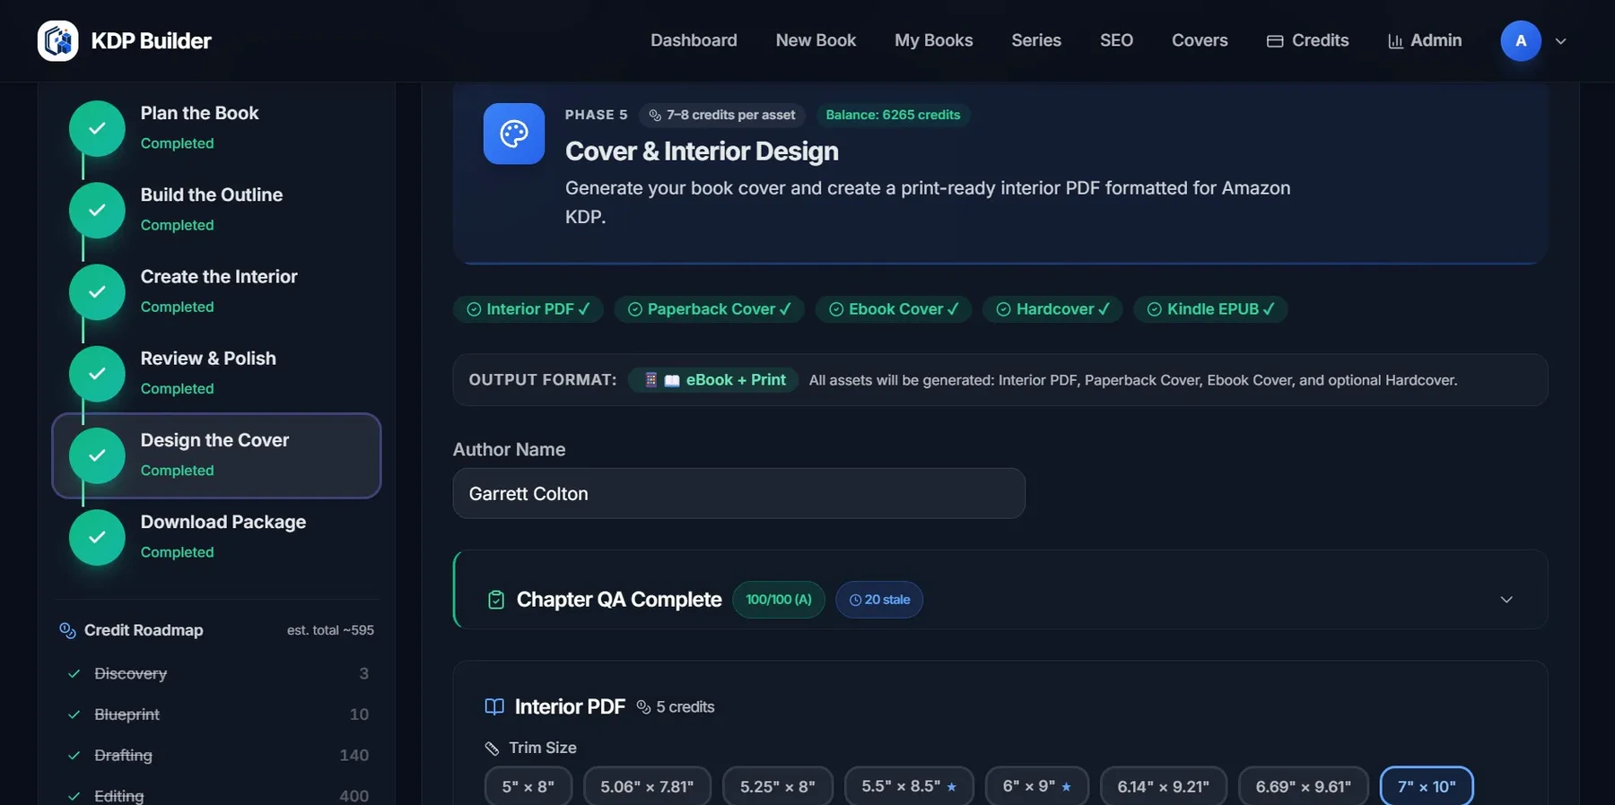Click the KDP Builder logo icon

pyautogui.click(x=58, y=40)
